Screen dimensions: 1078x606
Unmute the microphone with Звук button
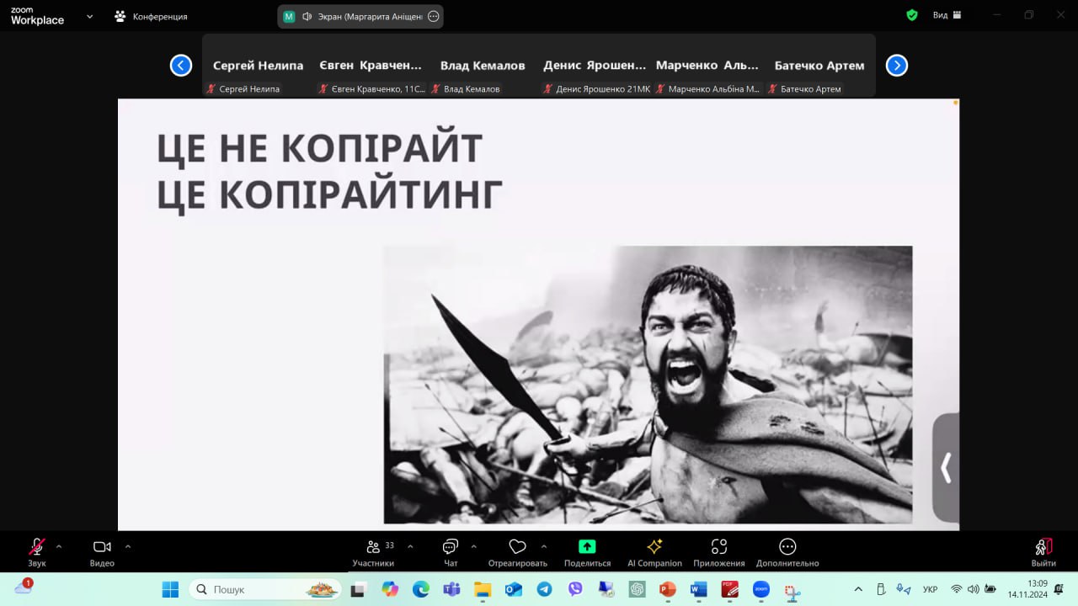pos(37,548)
